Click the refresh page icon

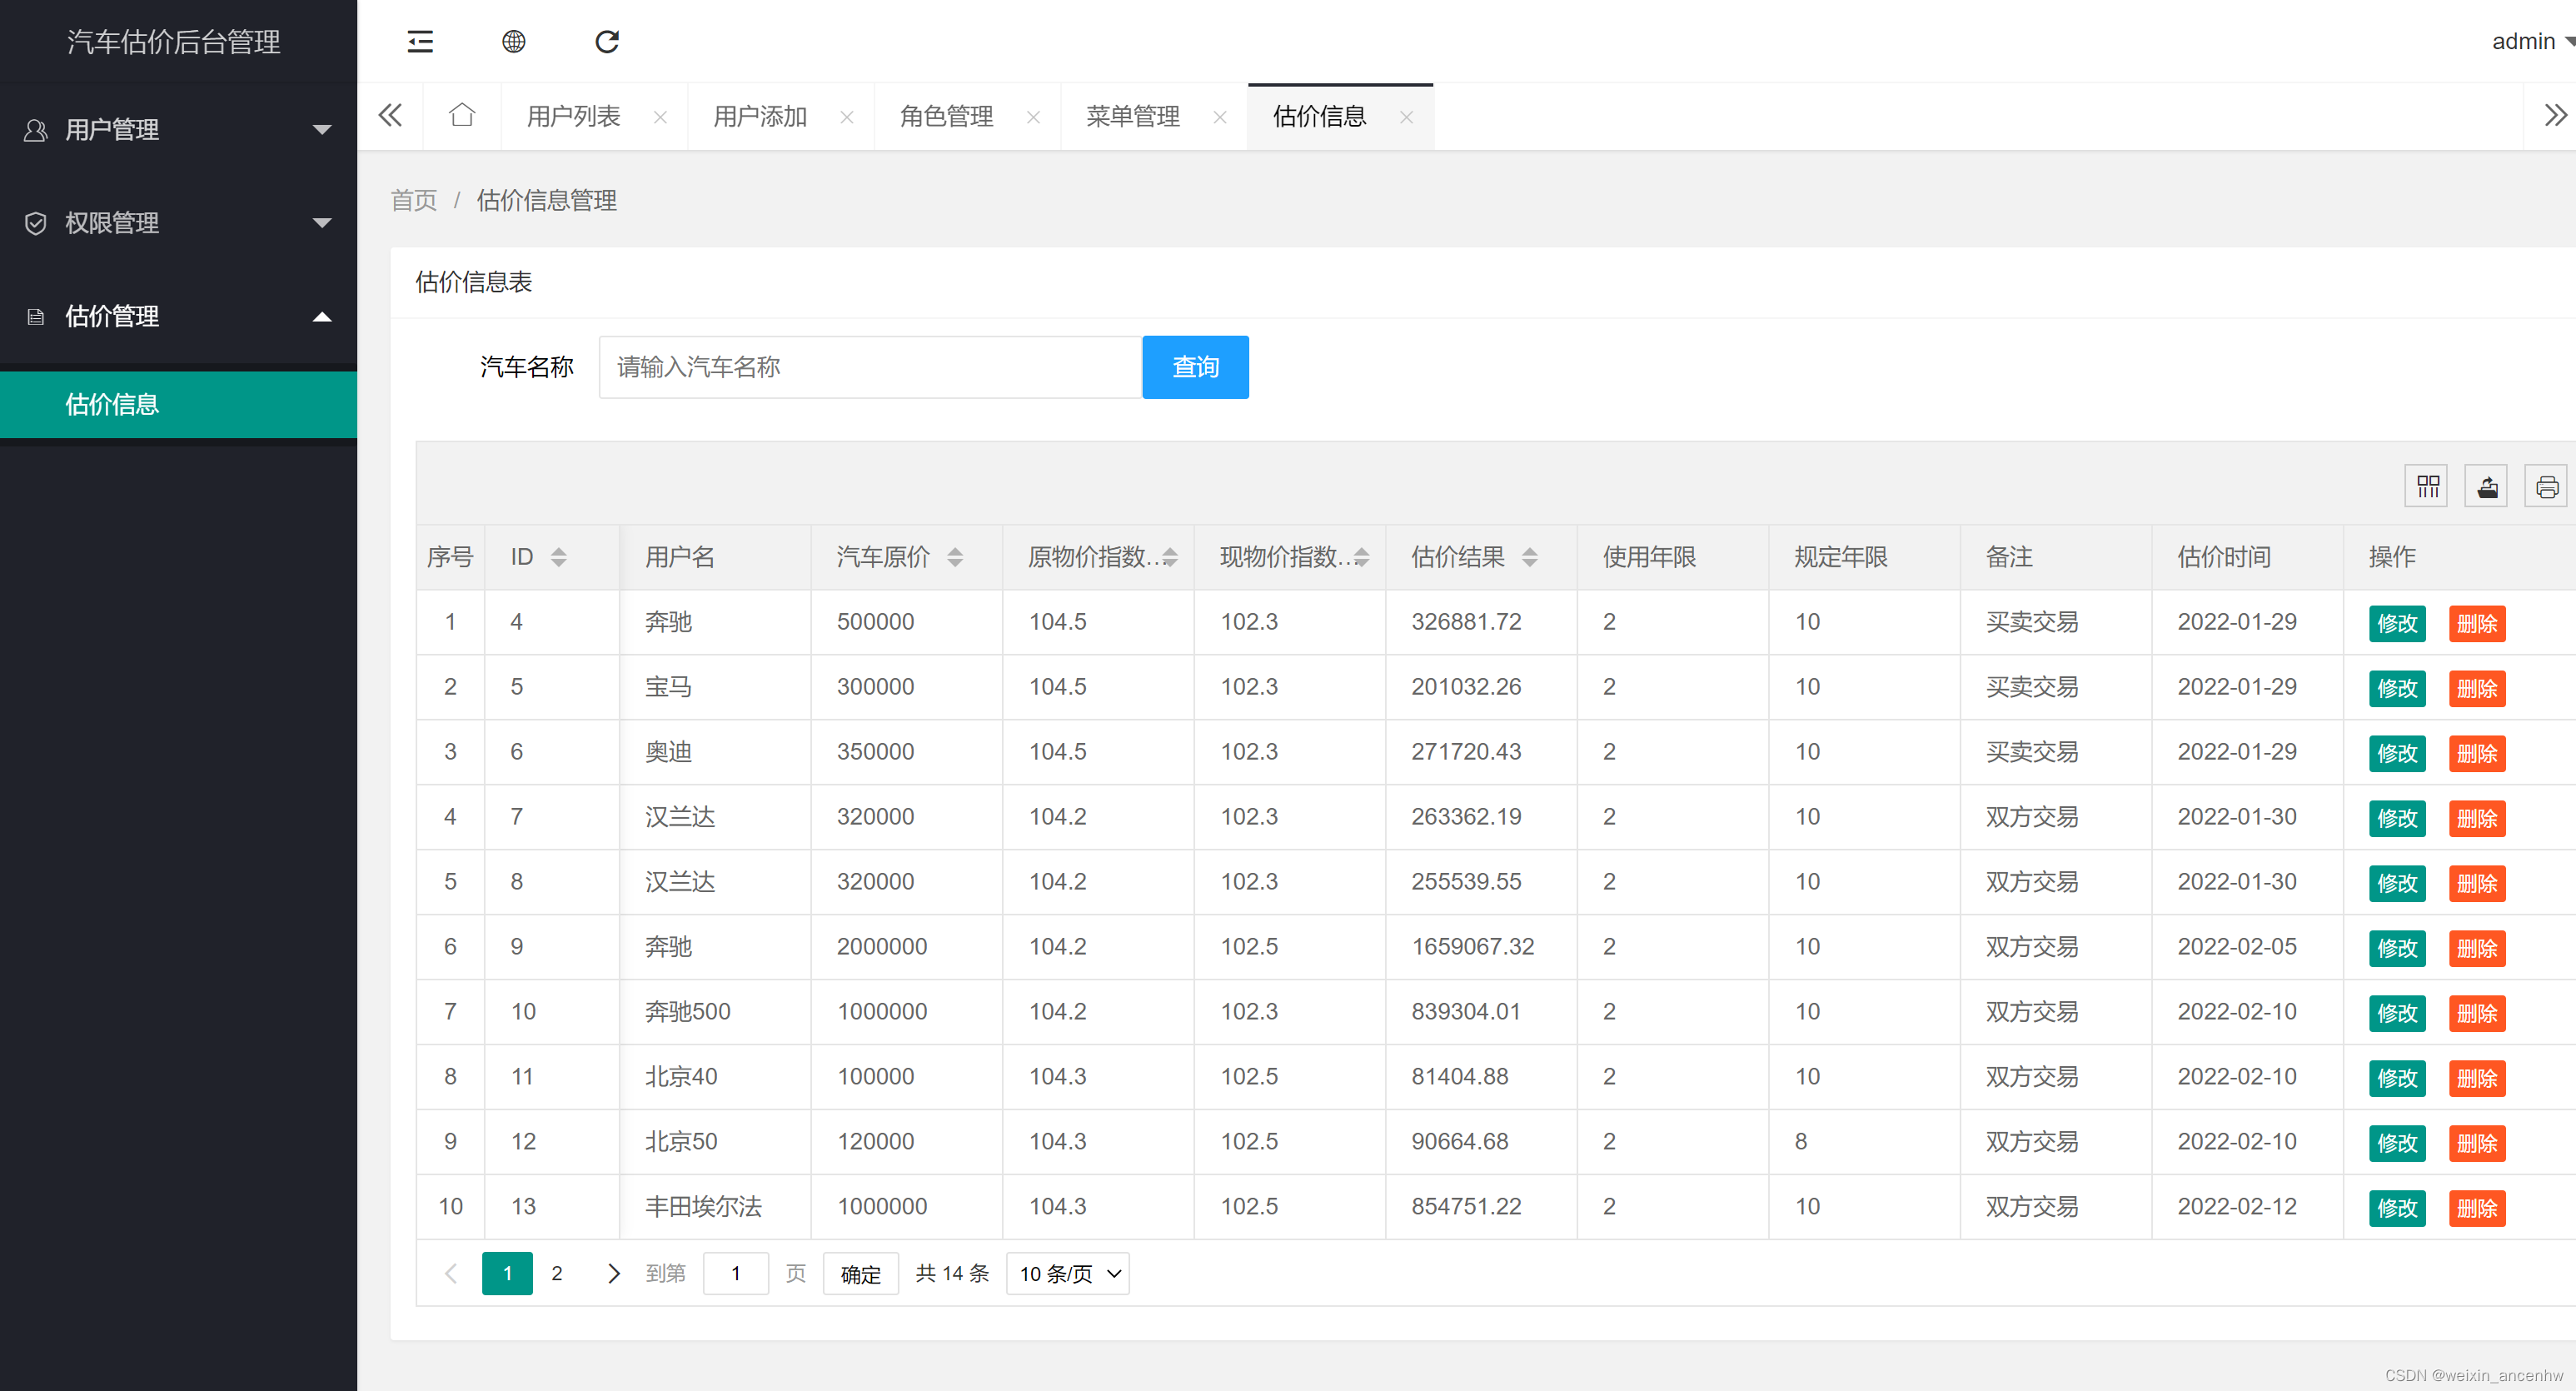point(607,41)
